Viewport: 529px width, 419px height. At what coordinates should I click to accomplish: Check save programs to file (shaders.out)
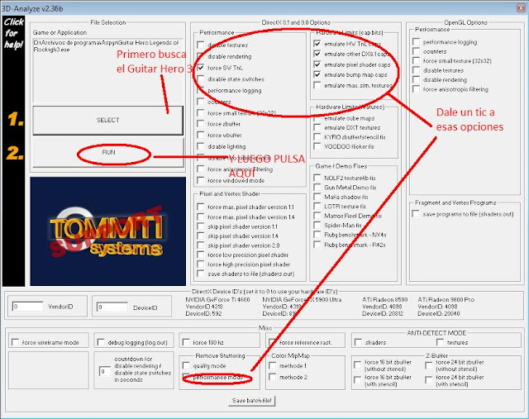(x=416, y=214)
